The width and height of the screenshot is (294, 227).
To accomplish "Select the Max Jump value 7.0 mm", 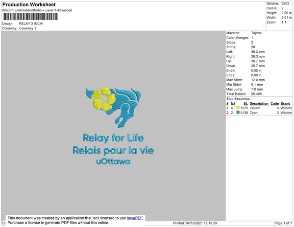I will [x=257, y=89].
